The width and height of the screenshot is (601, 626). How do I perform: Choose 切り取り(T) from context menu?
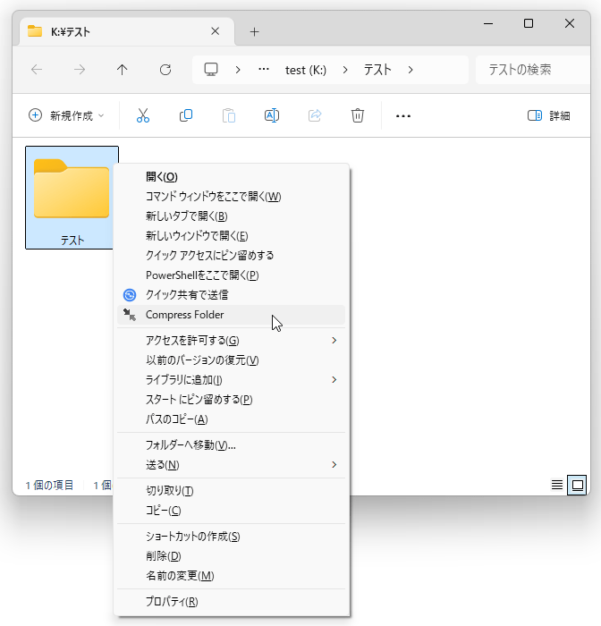pos(231,490)
